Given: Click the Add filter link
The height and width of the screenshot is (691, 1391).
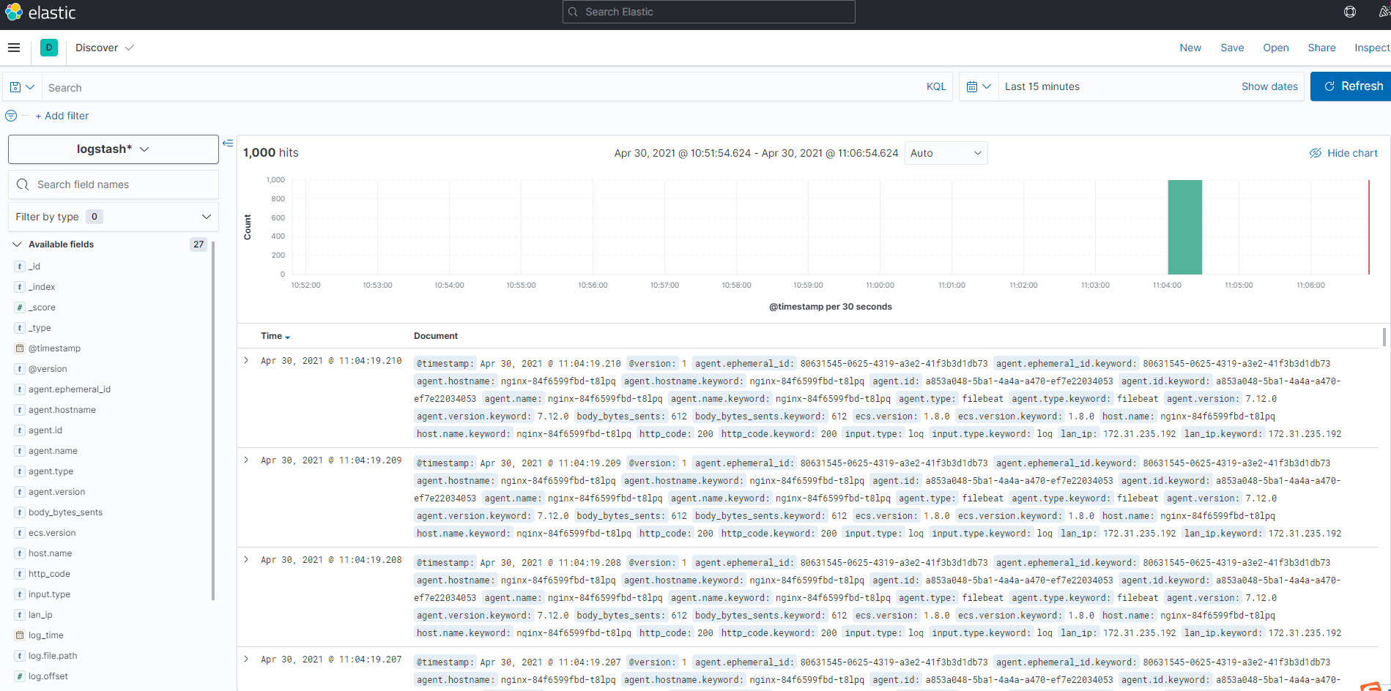Looking at the screenshot, I should point(62,116).
